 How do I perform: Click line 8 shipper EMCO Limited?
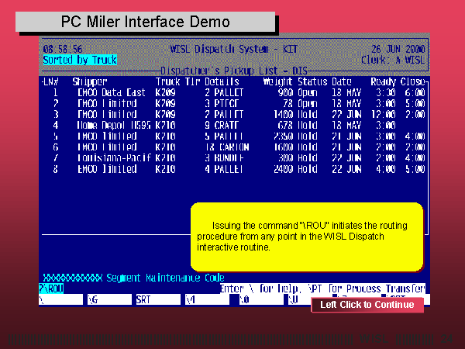107,169
